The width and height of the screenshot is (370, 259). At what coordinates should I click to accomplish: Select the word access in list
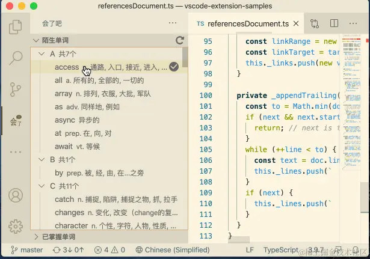tap(109, 67)
